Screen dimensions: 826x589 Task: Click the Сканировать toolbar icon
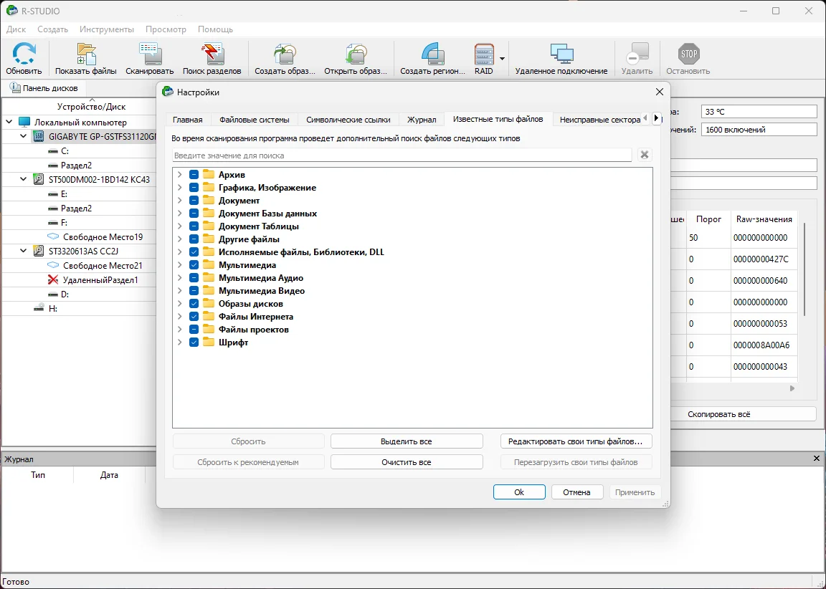click(149, 55)
